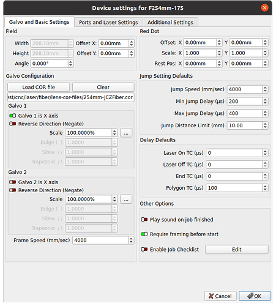The height and width of the screenshot is (306, 276).
Task: Adjust Polygon TC spinner arrows
Action: (265, 188)
